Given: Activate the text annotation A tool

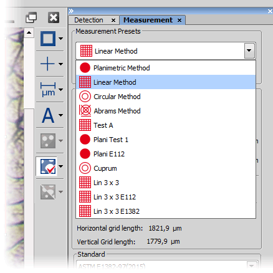Looking at the screenshot, I should (48, 115).
